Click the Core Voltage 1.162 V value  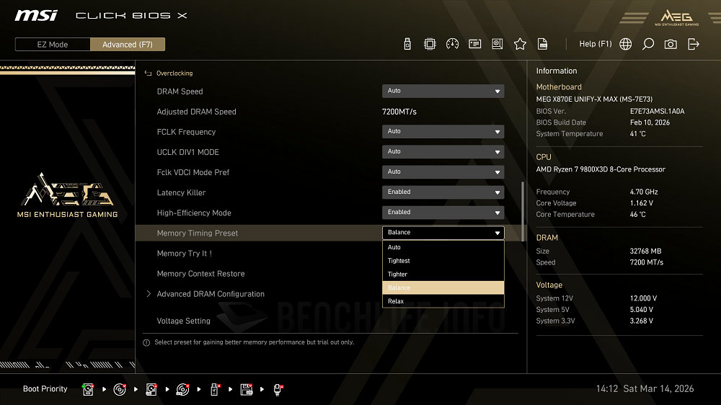click(642, 203)
